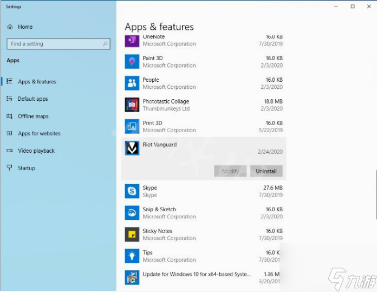Click the Riot Vanguard title text

pos(160,145)
